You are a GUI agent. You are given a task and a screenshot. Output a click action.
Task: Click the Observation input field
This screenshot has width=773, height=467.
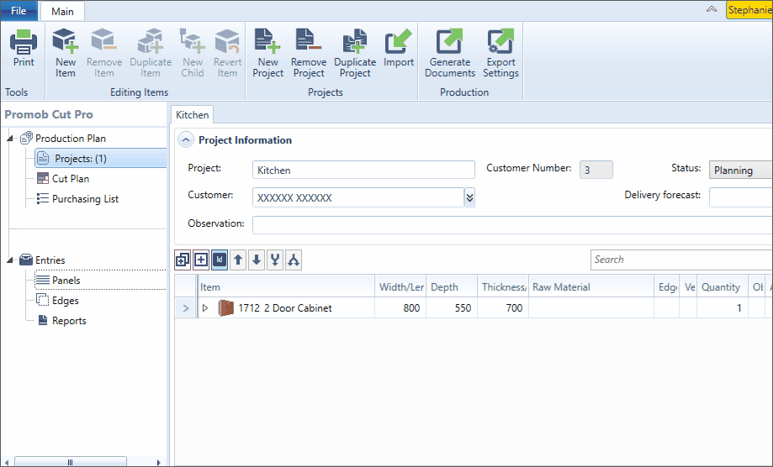(x=512, y=225)
